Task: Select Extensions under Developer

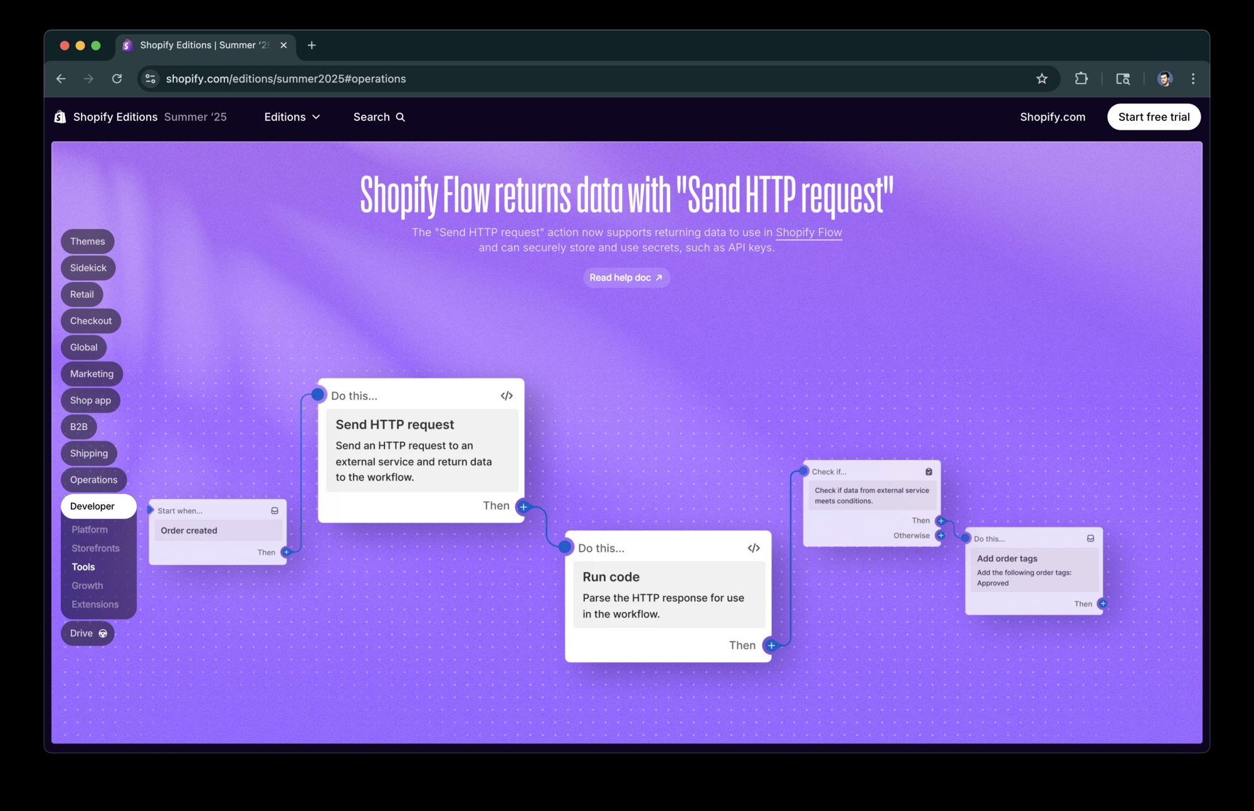Action: coord(95,605)
